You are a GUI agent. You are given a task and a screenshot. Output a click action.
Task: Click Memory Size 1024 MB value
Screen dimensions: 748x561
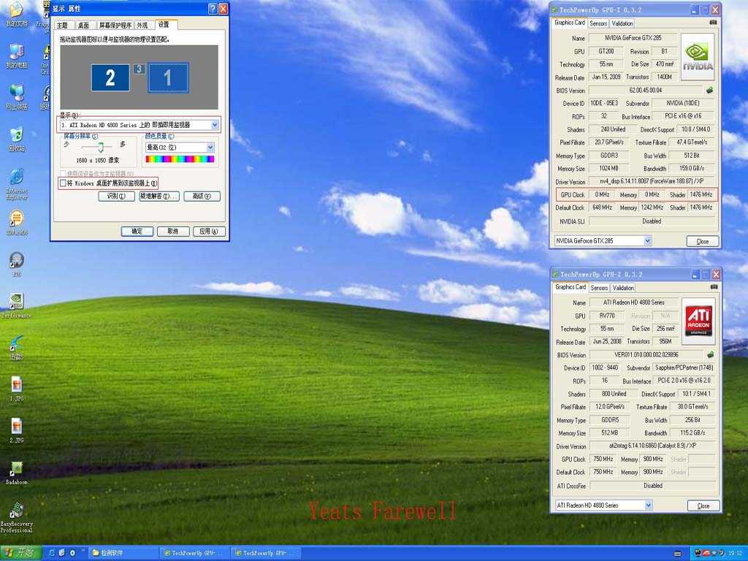(608, 169)
